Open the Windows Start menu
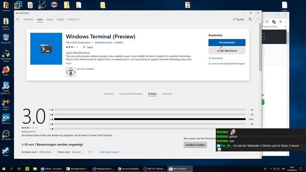 tap(4, 169)
